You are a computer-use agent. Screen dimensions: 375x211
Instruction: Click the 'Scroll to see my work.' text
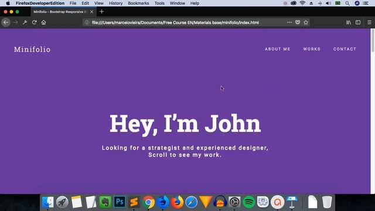[185, 155]
